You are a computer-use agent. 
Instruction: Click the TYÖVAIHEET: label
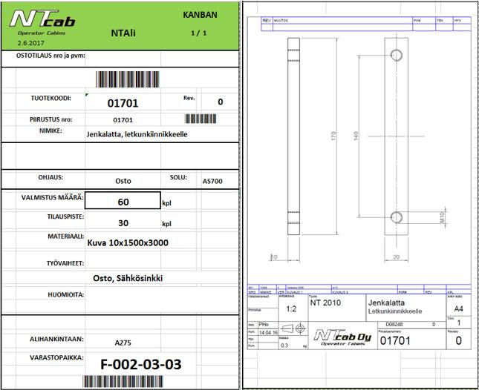(x=65, y=263)
